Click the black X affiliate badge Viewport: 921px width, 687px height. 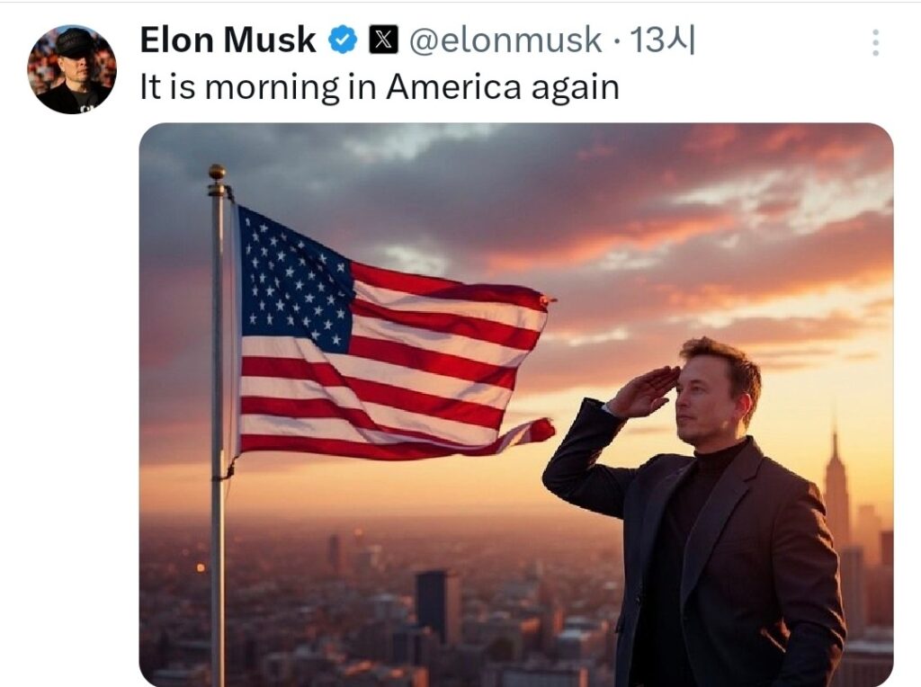[x=383, y=40]
